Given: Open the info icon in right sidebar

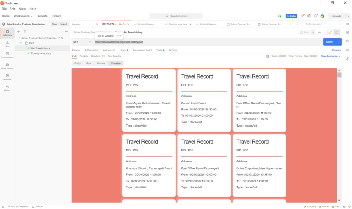Looking at the screenshot, I should (348, 59).
